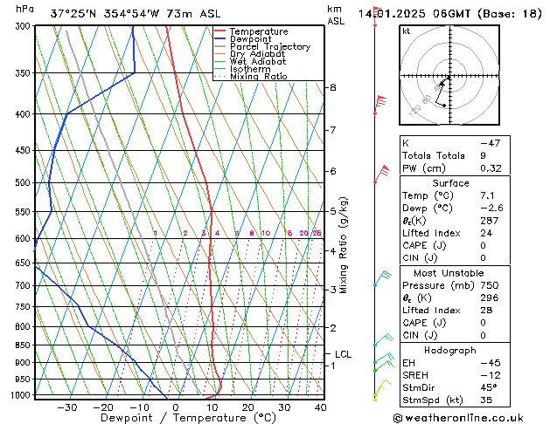Click the hodograph wind trace endpoint dot
This screenshot has width=550, height=424.
[x=444, y=106]
